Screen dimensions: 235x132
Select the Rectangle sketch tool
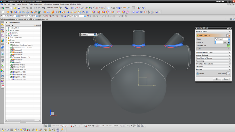pos(86,126)
